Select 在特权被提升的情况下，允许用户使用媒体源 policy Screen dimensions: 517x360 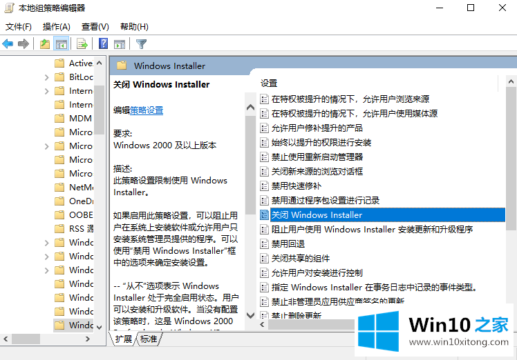click(355, 114)
